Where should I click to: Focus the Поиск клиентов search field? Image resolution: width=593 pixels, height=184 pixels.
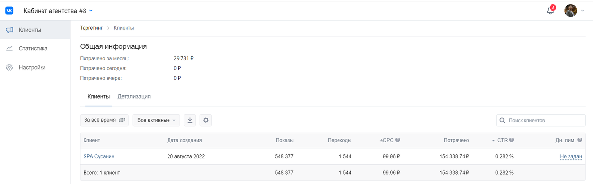[541, 120]
